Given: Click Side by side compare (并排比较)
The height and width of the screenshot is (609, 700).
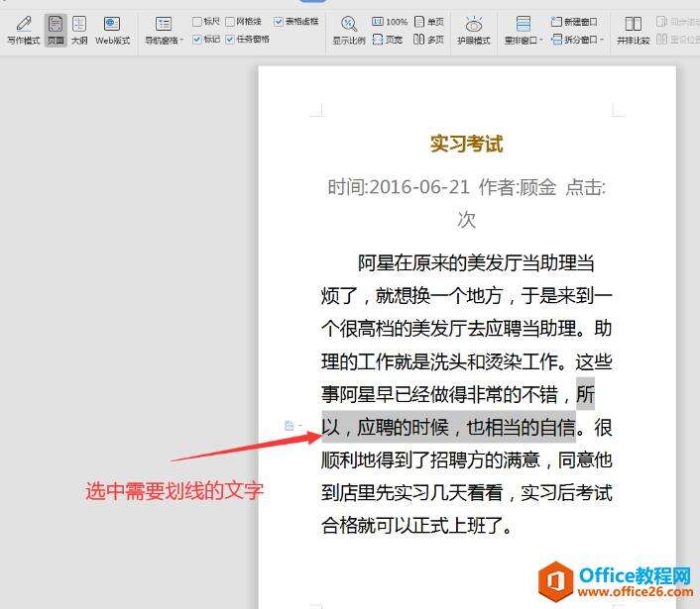Looking at the screenshot, I should pos(633,31).
